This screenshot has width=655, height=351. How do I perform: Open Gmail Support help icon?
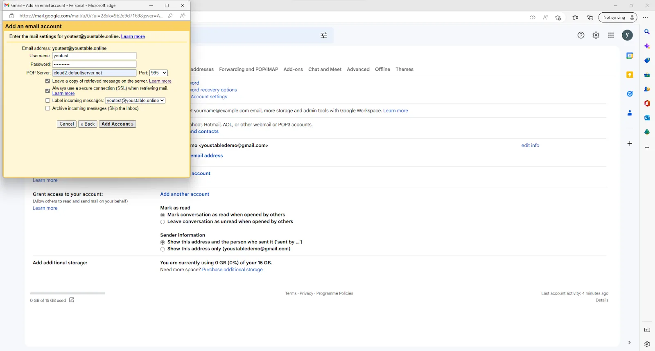581,35
